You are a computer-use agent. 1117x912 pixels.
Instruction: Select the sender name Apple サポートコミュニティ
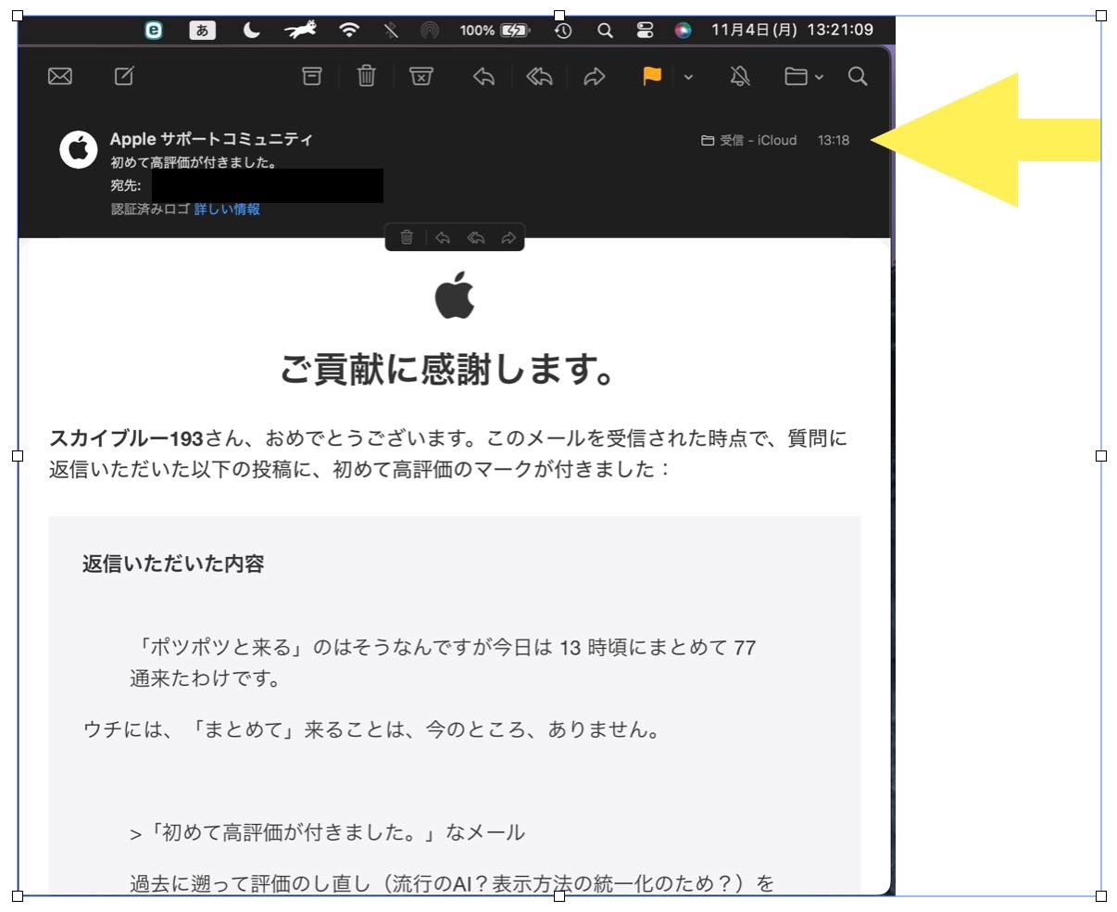tap(211, 140)
